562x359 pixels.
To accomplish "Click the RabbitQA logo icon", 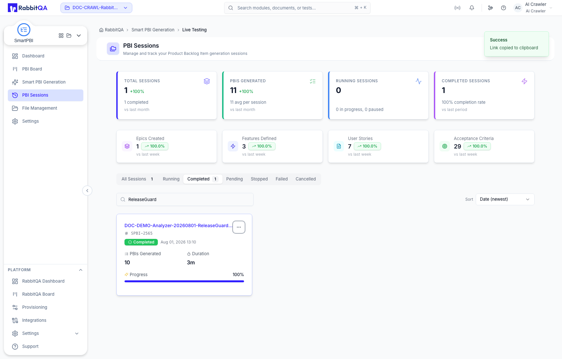I will (12, 8).
